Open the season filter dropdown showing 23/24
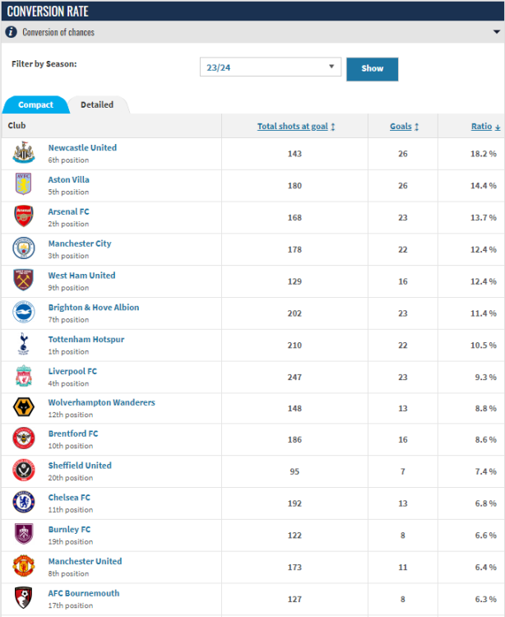This screenshot has width=505, height=617. coord(271,67)
